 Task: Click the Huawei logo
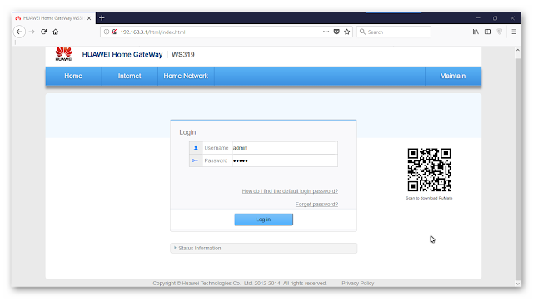64,53
